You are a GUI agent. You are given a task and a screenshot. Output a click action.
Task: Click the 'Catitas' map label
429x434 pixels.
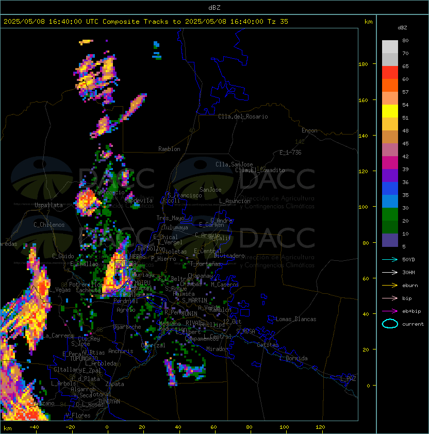tap(268, 345)
